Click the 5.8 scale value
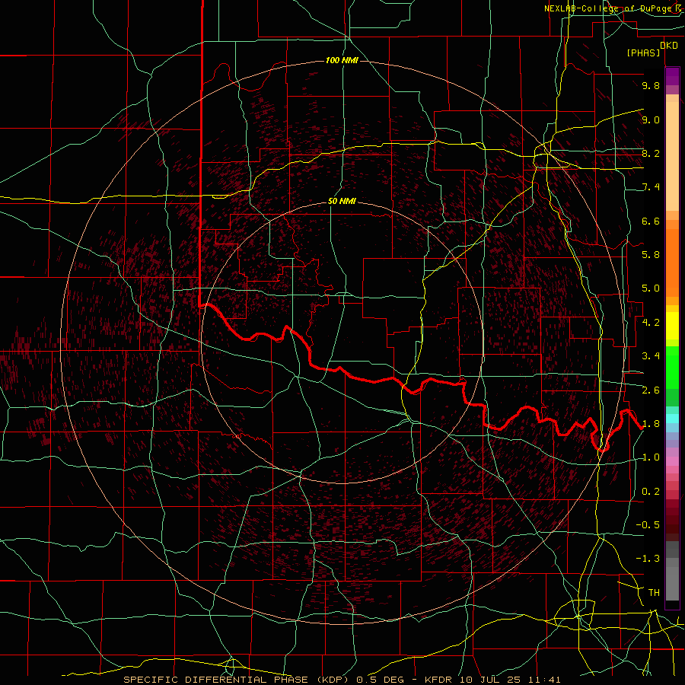 click(x=651, y=255)
